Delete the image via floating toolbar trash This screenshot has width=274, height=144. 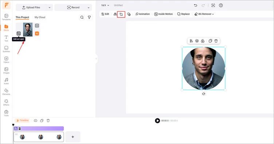click(x=216, y=41)
